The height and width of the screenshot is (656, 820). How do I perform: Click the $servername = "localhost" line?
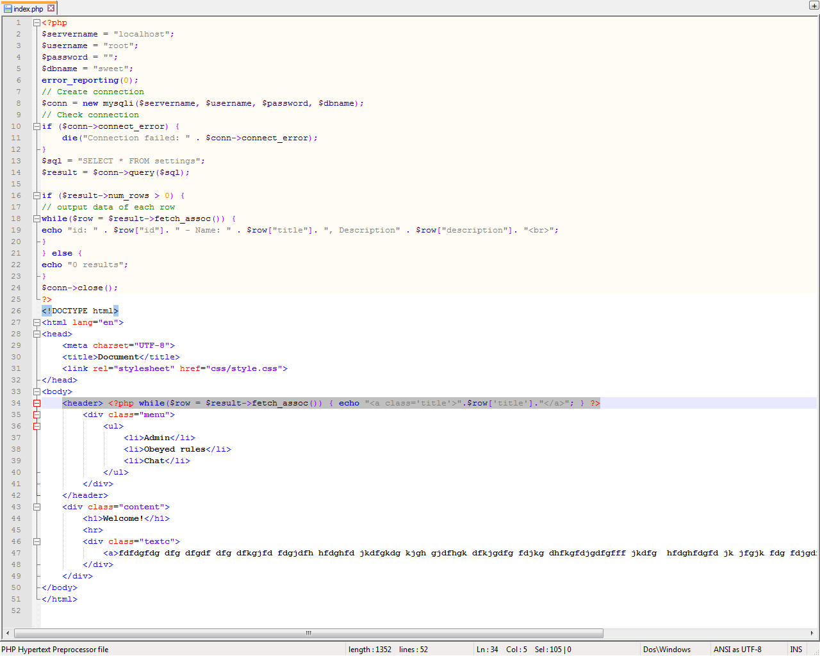click(x=108, y=34)
